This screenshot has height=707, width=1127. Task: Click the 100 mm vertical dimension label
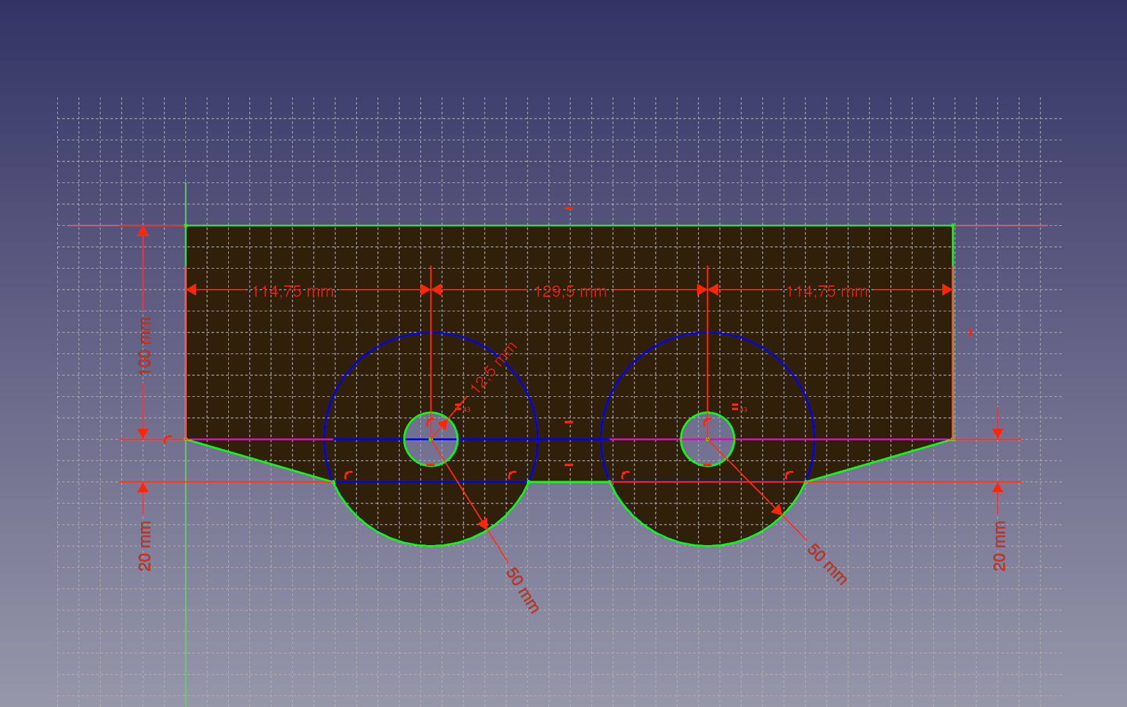point(144,346)
